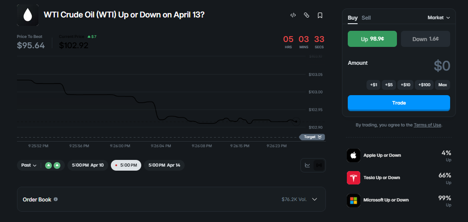
Task: Copy the market link with chain icon
Action: coord(307,15)
